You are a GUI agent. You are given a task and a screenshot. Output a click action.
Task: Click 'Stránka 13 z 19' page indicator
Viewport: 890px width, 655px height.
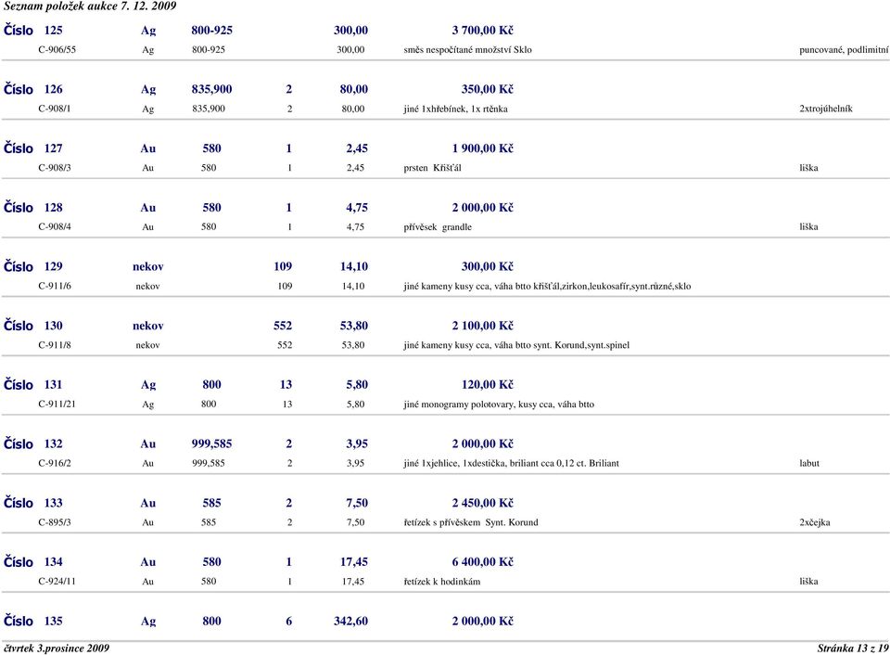852,648
